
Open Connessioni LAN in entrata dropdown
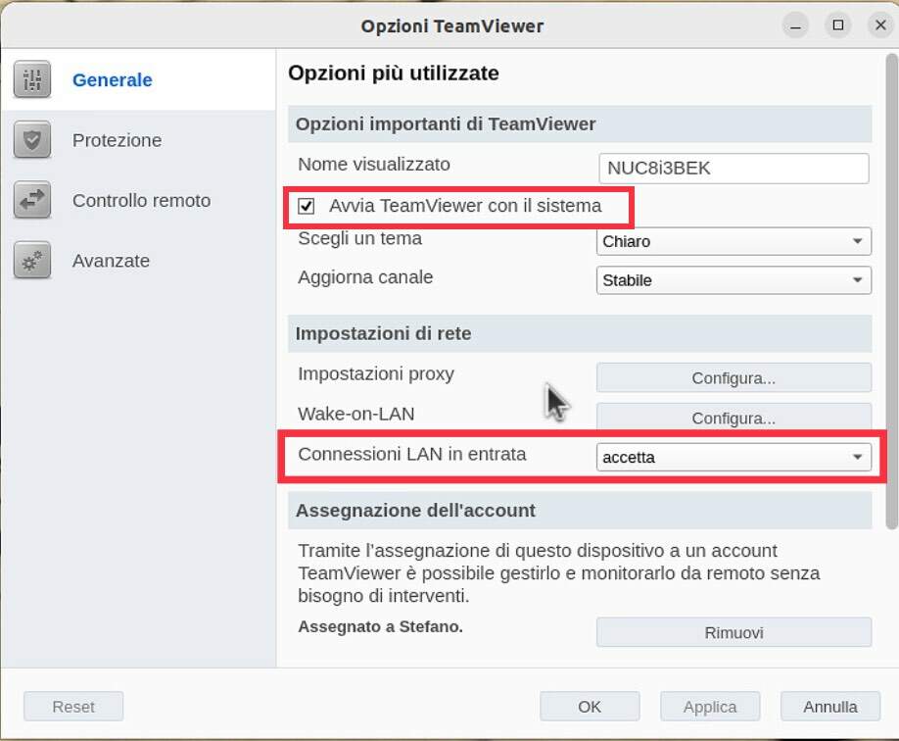click(x=733, y=458)
